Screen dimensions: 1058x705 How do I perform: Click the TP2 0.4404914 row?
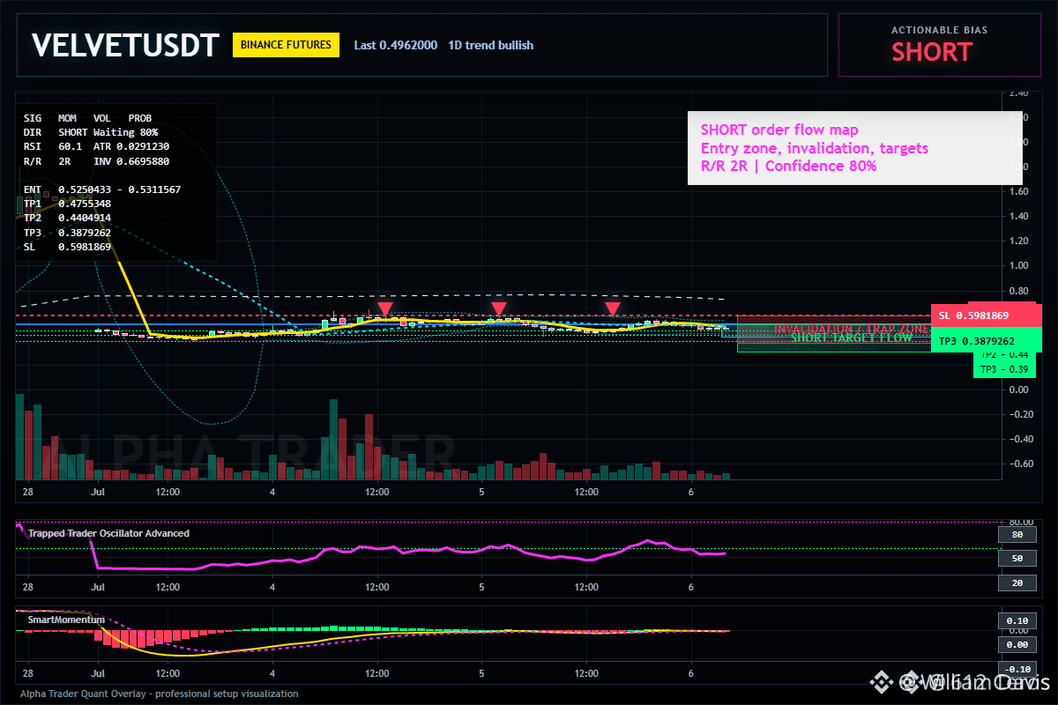coord(67,218)
